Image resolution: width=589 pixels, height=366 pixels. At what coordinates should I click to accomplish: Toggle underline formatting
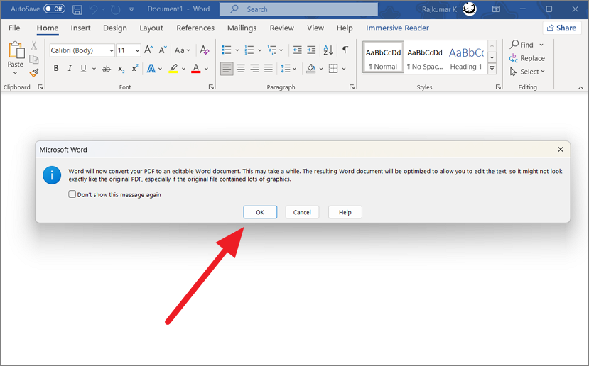pos(83,68)
